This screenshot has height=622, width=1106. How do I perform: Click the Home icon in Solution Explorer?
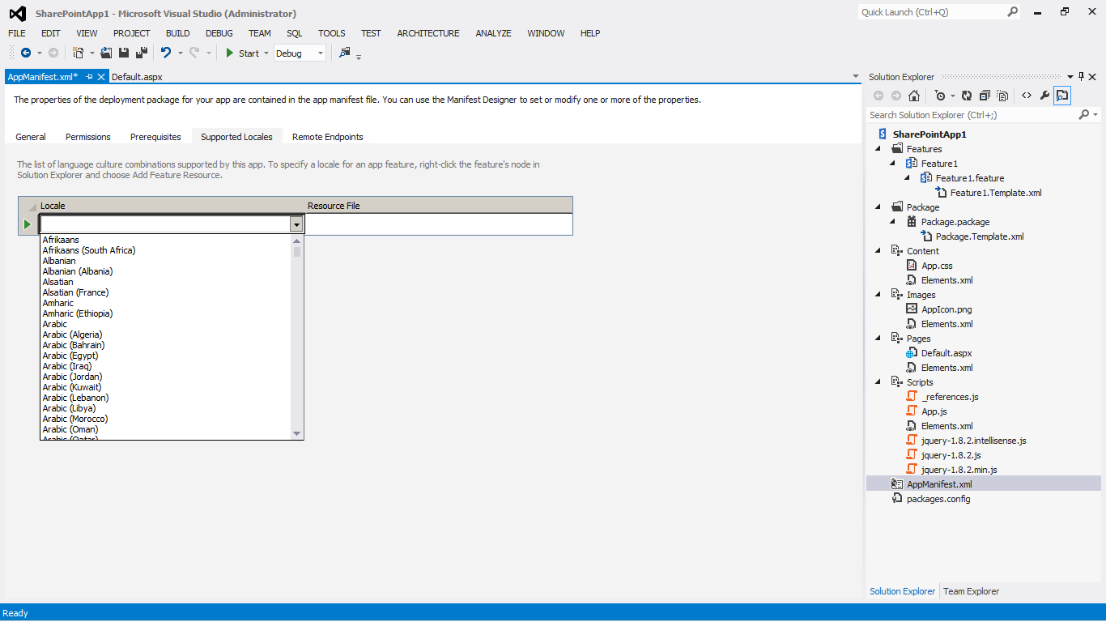(914, 96)
